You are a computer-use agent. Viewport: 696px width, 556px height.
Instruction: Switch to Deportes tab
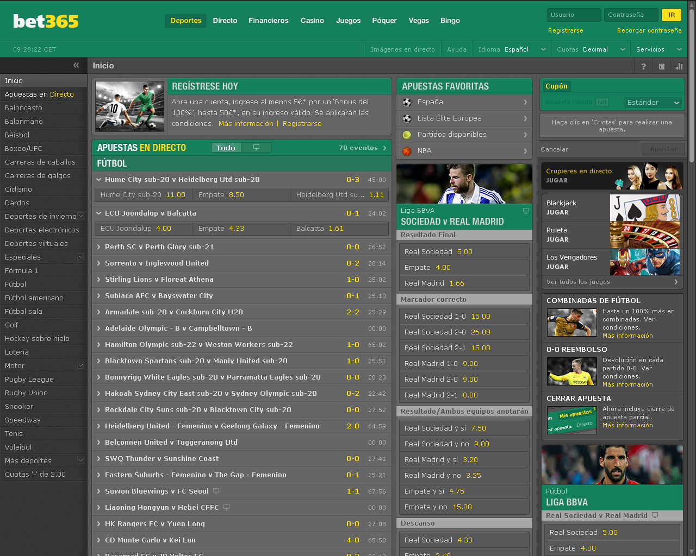186,21
